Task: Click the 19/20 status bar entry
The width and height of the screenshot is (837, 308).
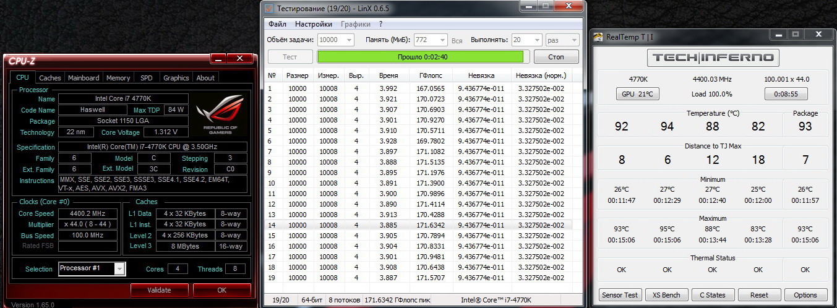Action: tap(281, 300)
